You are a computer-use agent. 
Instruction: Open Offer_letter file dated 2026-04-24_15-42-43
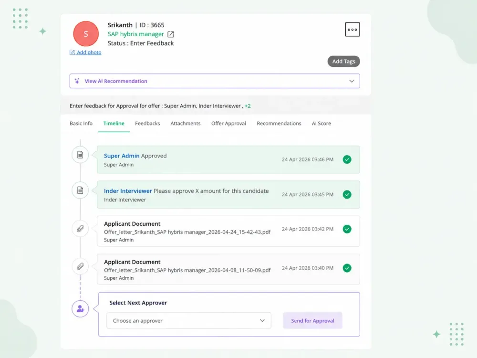(187, 232)
